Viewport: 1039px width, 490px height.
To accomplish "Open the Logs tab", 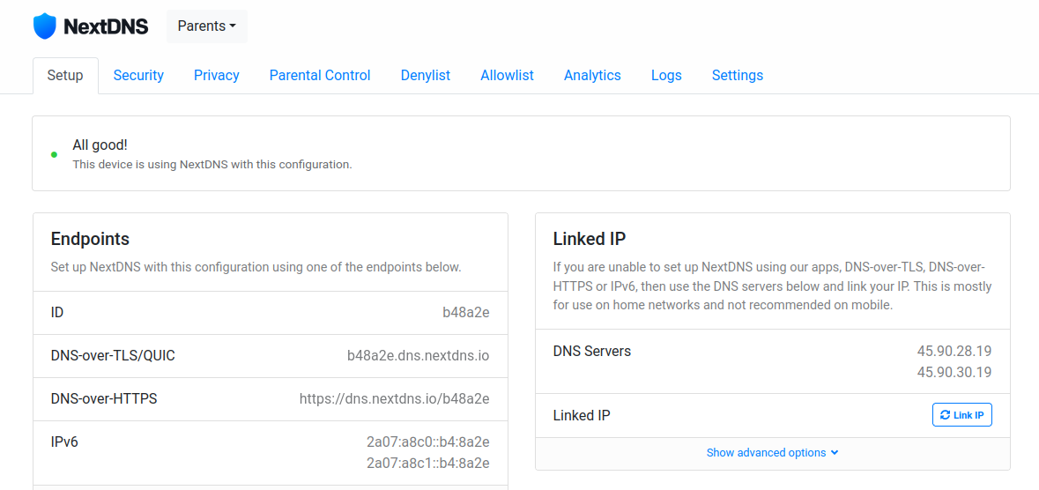I will pyautogui.click(x=666, y=76).
